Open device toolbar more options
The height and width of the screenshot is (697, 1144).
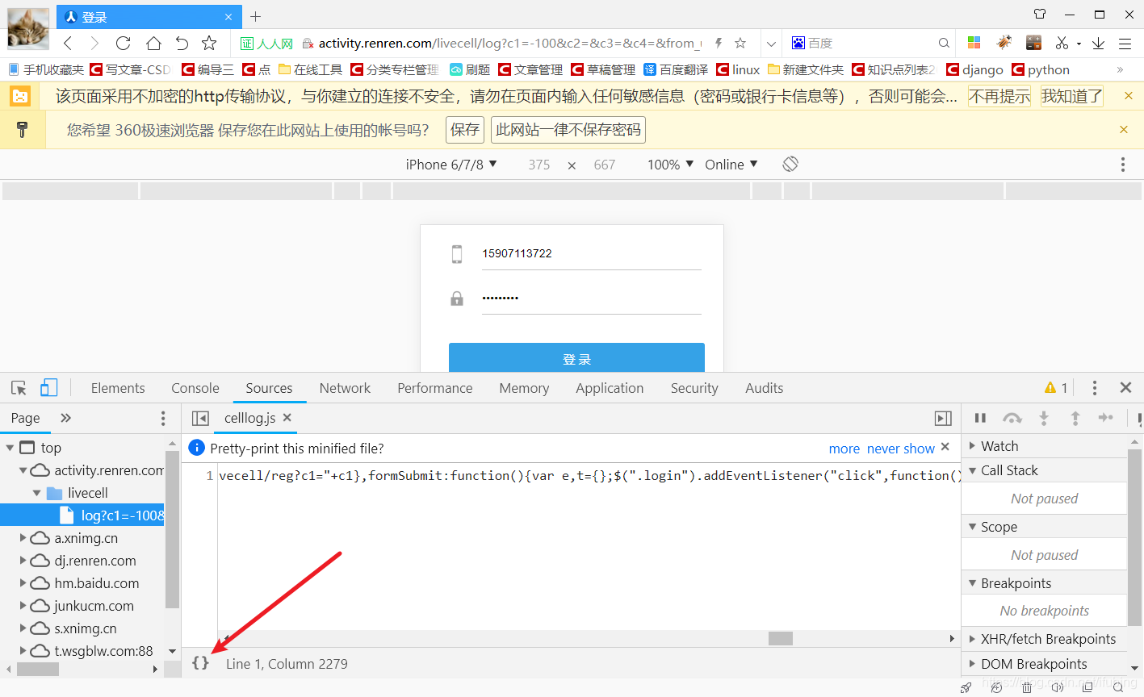[1122, 165]
